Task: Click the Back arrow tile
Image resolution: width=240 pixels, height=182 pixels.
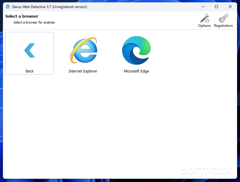Action: (30, 53)
